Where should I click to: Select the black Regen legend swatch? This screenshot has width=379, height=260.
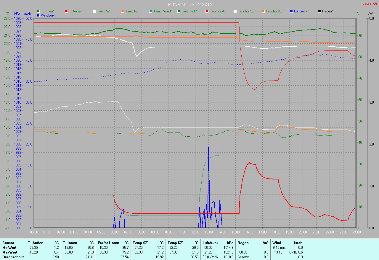(319, 11)
